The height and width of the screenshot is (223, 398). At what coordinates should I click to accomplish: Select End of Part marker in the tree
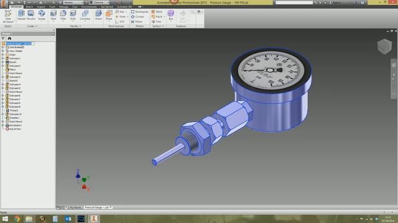click(14, 129)
